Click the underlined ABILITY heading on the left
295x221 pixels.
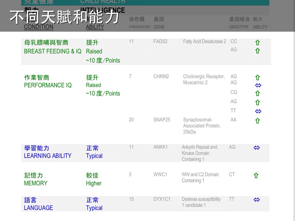coord(95,27)
